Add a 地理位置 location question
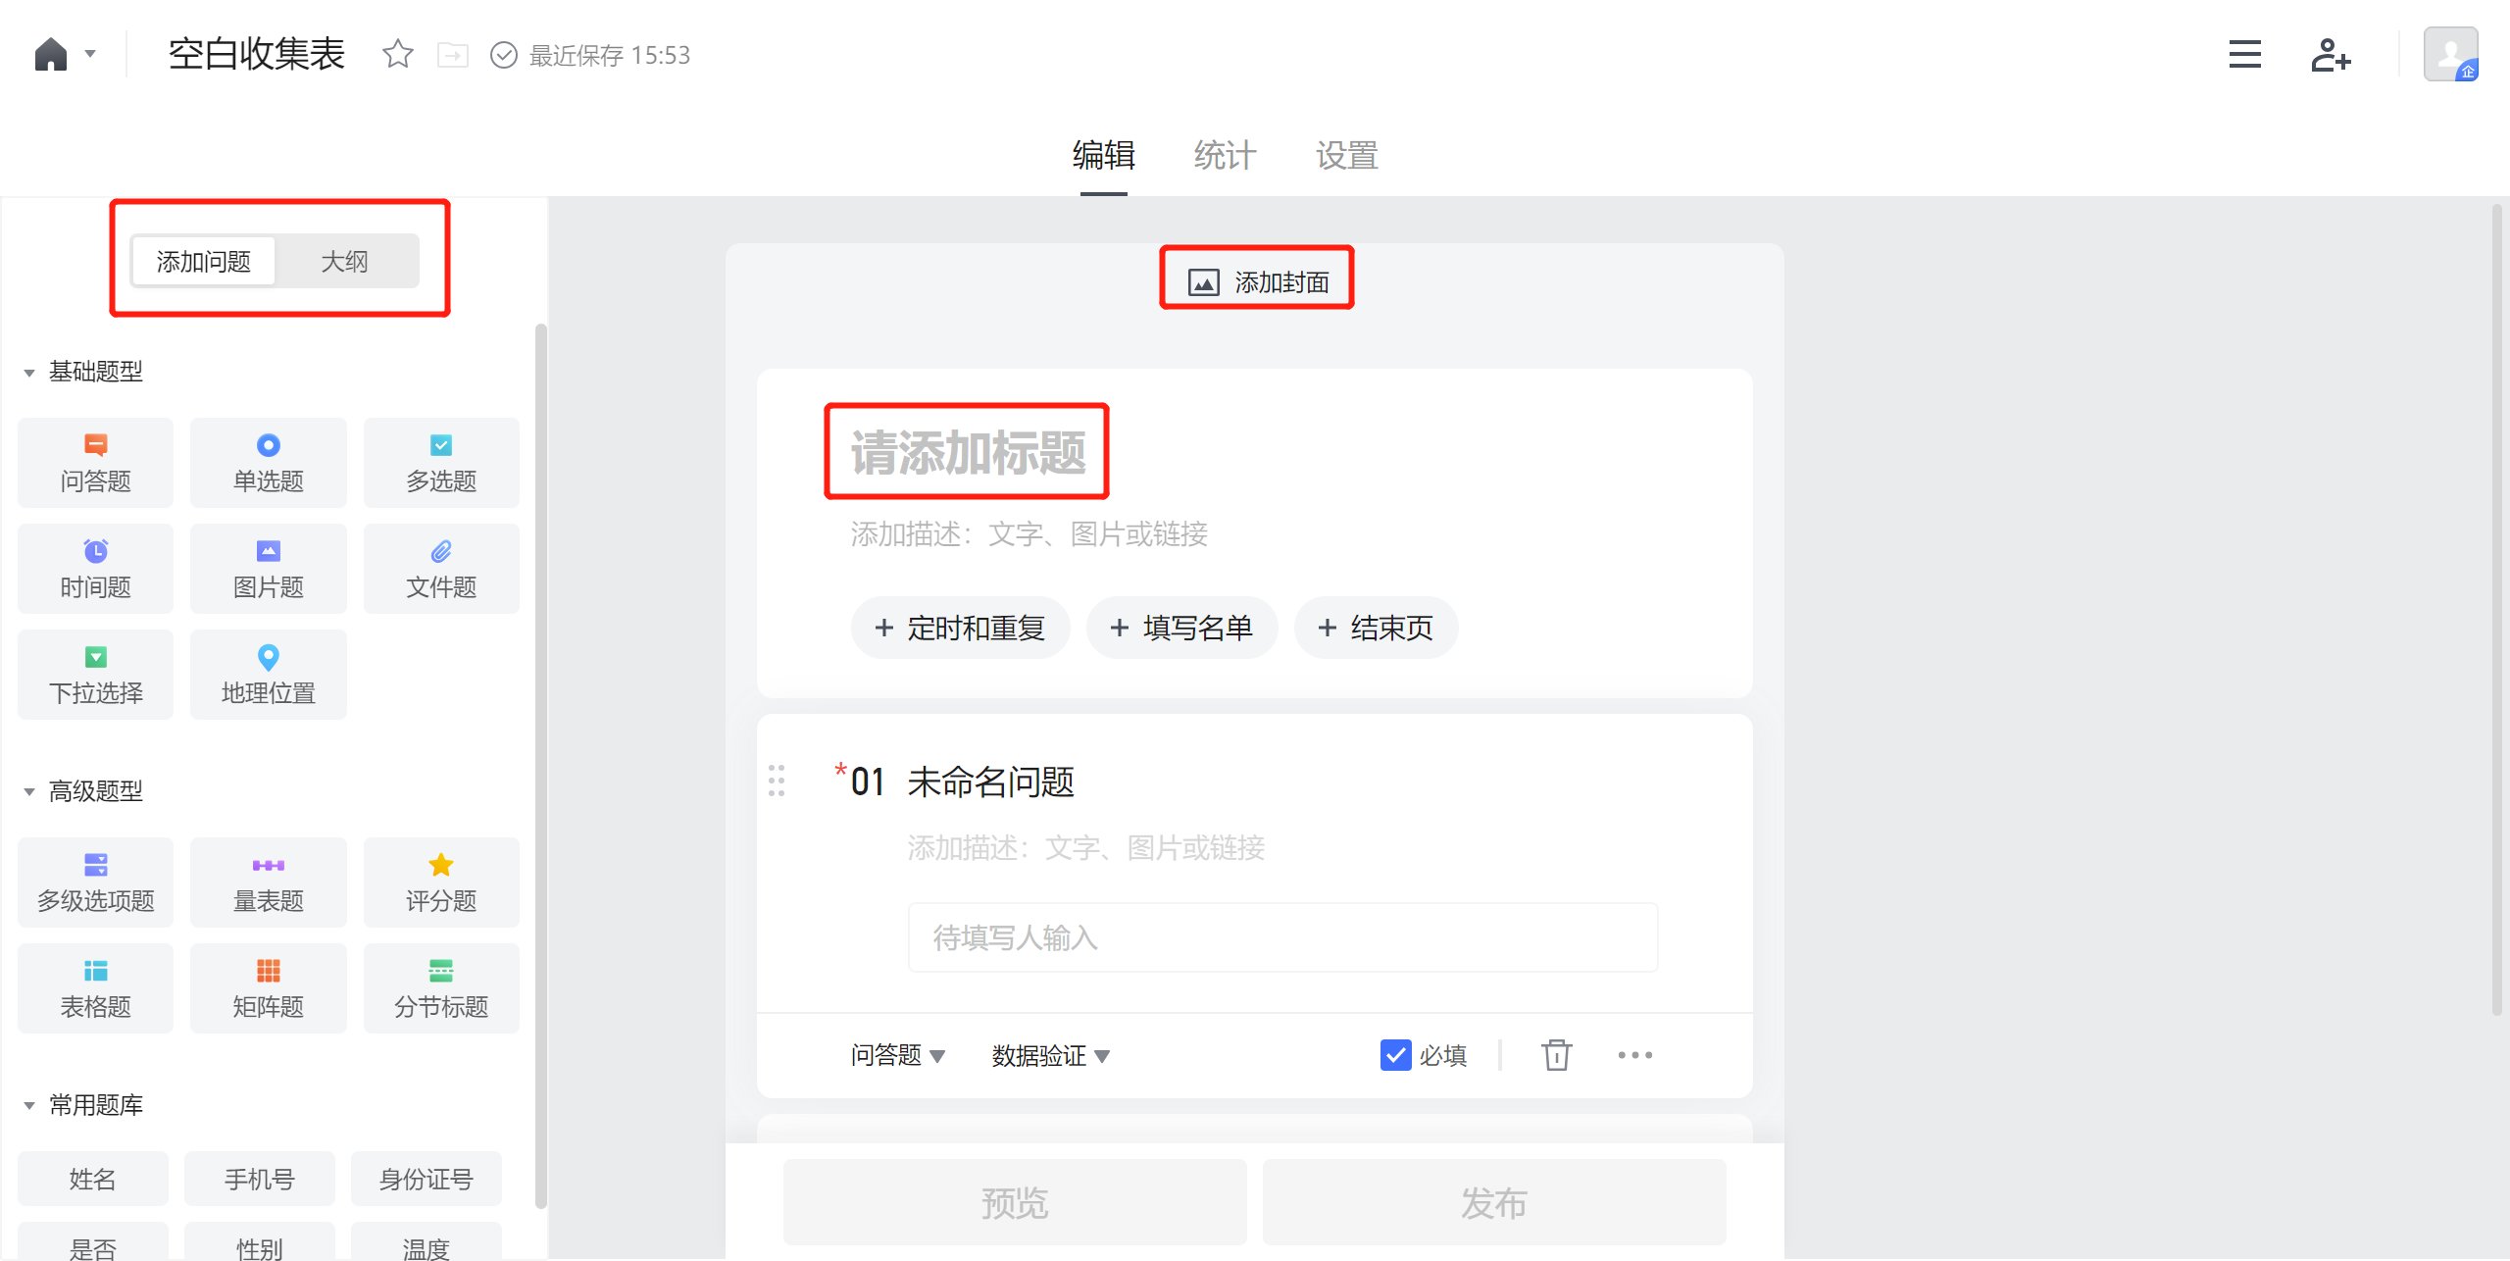2510x1261 pixels. [268, 675]
